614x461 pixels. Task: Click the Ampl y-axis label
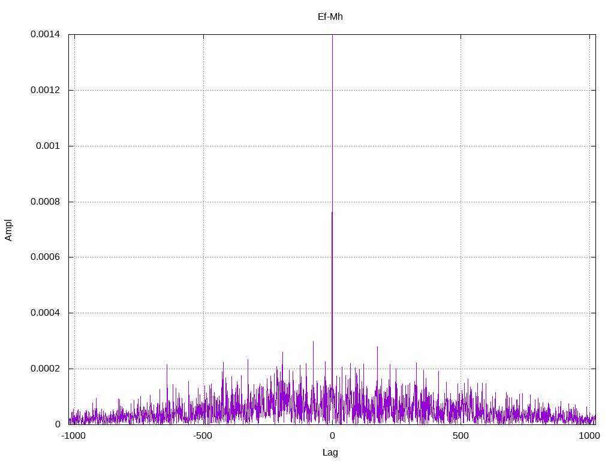point(8,230)
